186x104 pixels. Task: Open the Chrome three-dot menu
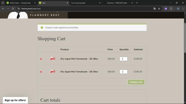coord(183,9)
